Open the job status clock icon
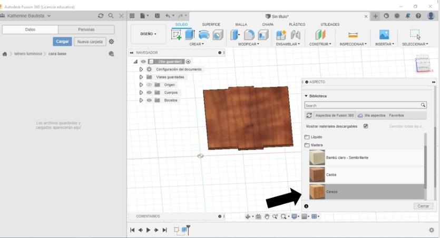 (397, 16)
